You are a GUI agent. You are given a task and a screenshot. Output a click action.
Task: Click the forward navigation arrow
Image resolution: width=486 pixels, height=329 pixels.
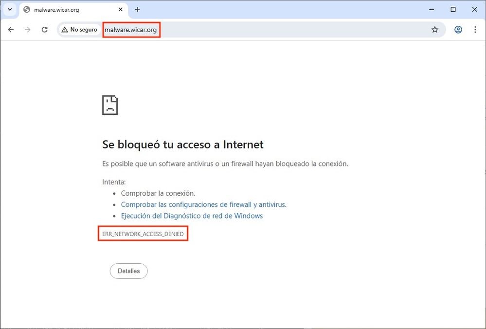pos(28,30)
